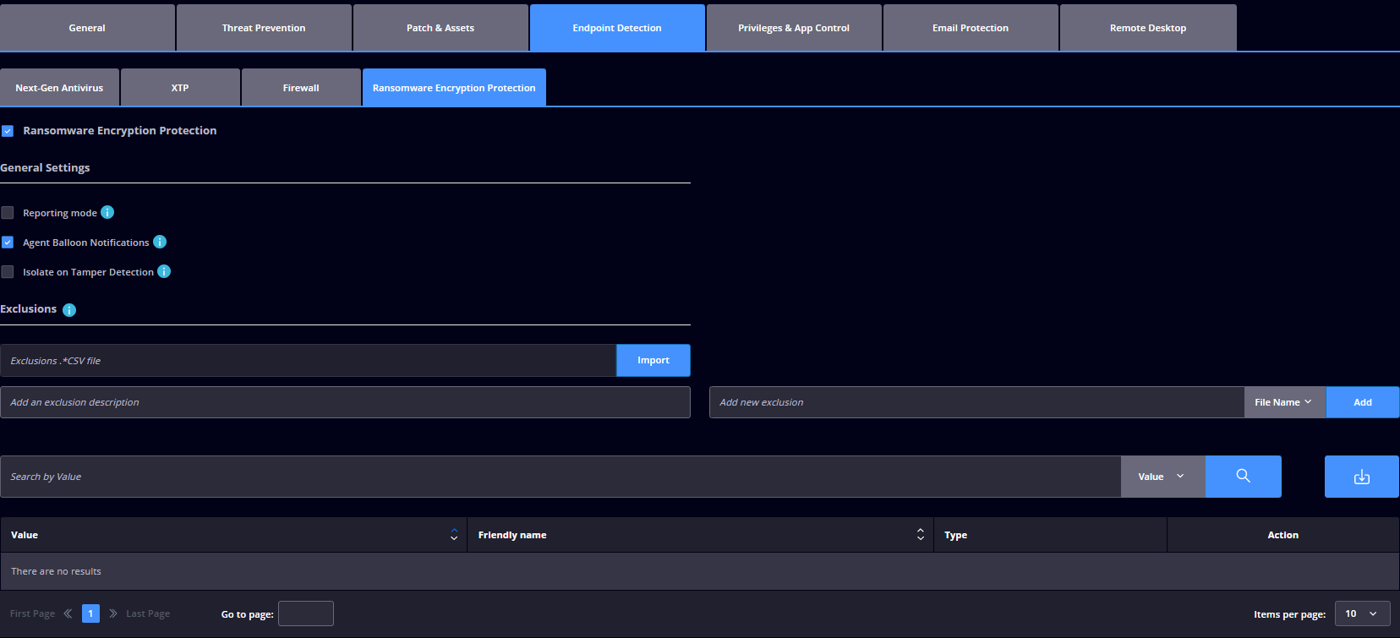
Task: Sort table by Friendly name column arrows
Action: [x=921, y=535]
